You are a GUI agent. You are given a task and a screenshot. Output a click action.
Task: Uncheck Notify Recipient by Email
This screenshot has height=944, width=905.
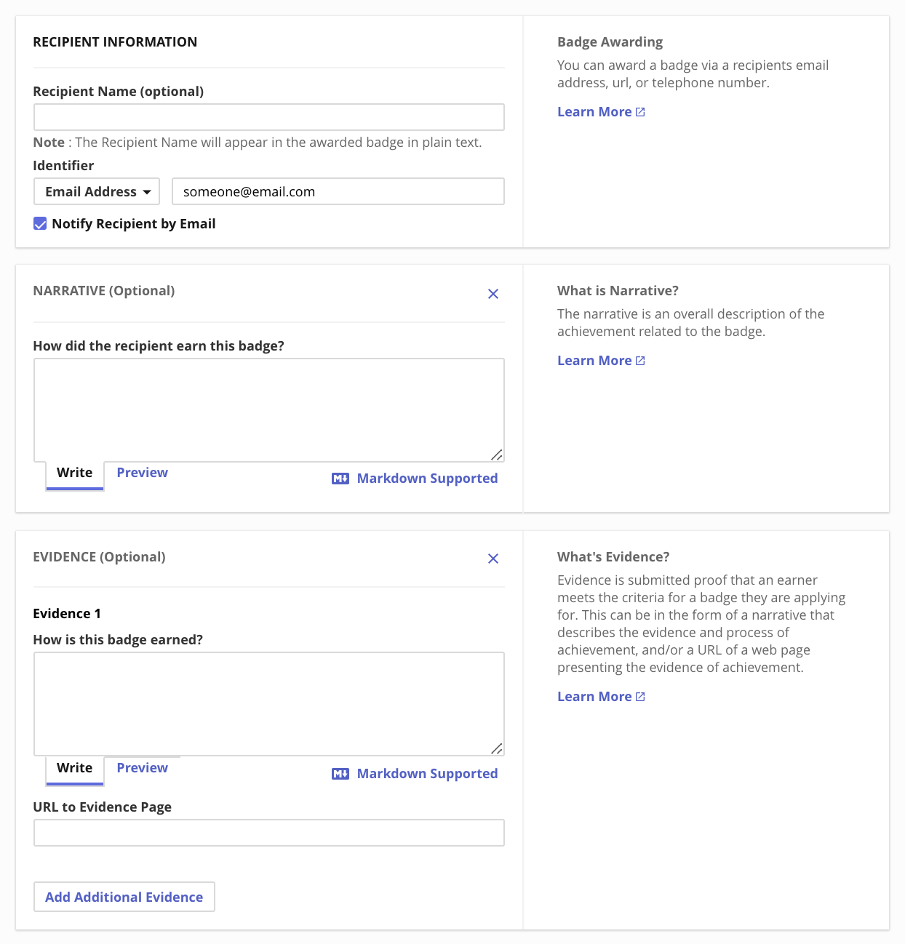tap(41, 224)
